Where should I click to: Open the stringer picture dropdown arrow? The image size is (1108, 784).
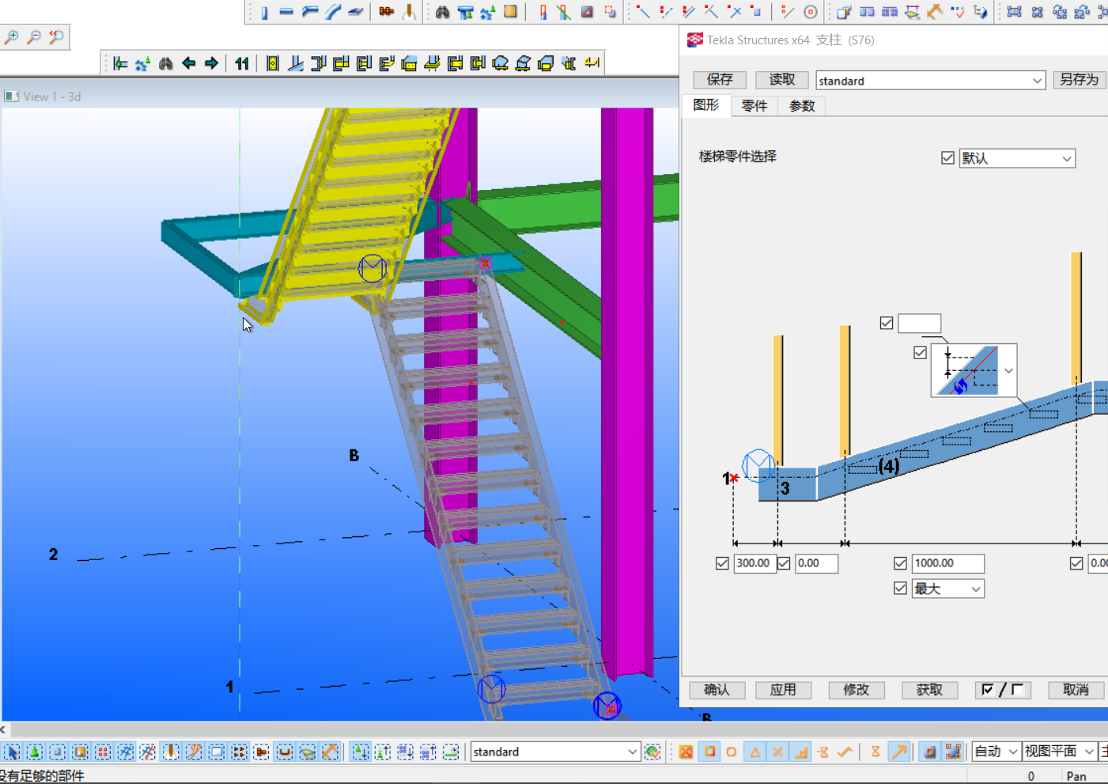coord(1008,370)
